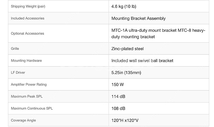Select the Included wall swivel ball bracket text

(142, 61)
